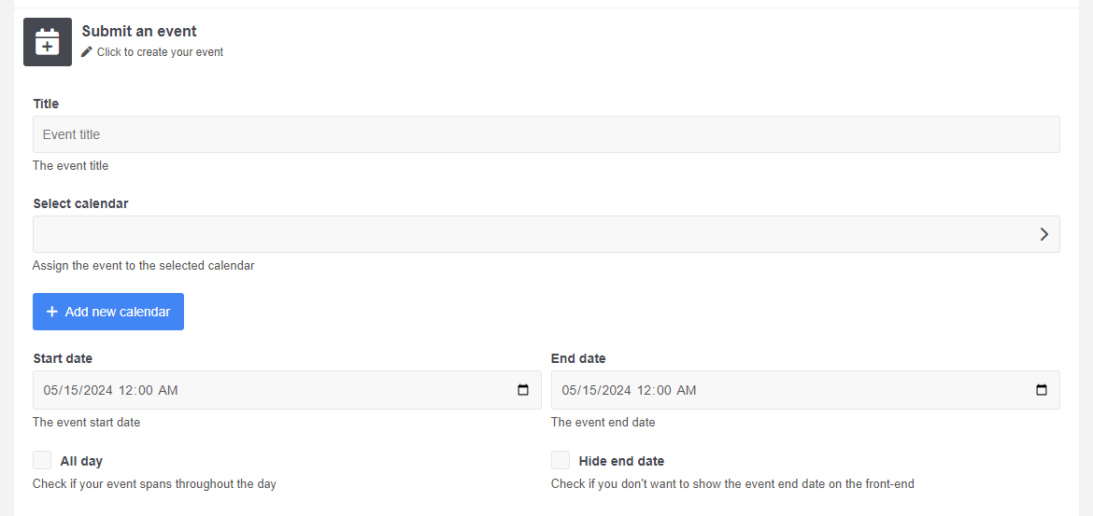This screenshot has width=1093, height=516.
Task: Click the calendar-plus Submit an event icon
Action: [x=48, y=42]
